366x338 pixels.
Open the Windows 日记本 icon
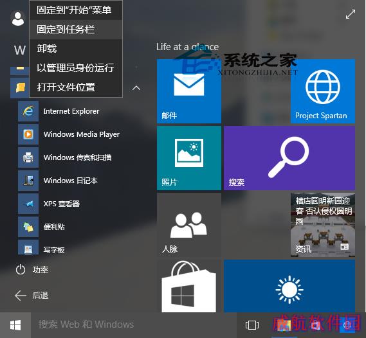[x=28, y=181]
